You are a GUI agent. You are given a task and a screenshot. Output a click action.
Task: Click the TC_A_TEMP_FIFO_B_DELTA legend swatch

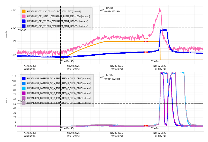pyautogui.click(x=24, y=83)
